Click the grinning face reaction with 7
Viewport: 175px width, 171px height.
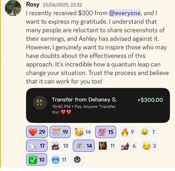(148, 132)
